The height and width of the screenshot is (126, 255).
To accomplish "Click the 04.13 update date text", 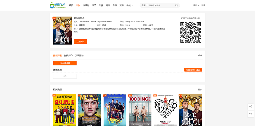I will [x=151, y=25].
